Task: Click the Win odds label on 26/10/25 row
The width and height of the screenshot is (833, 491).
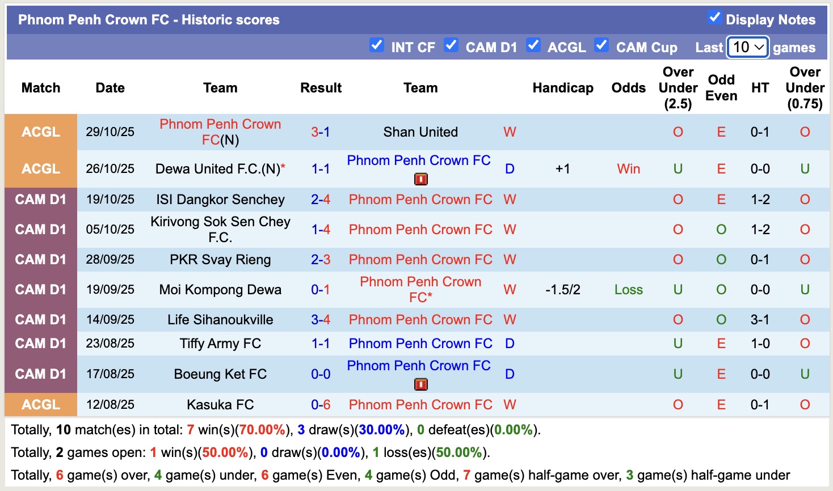Action: [628, 168]
